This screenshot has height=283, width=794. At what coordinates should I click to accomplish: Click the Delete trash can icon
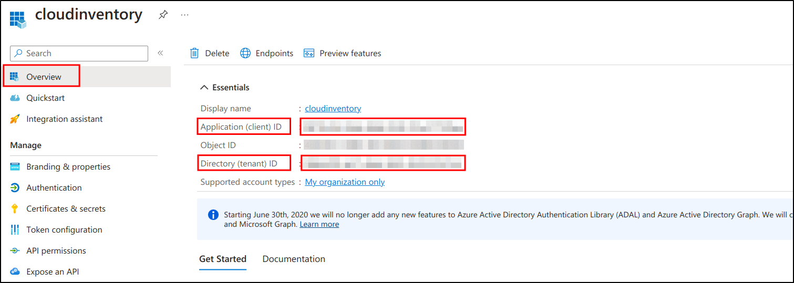pyautogui.click(x=194, y=53)
